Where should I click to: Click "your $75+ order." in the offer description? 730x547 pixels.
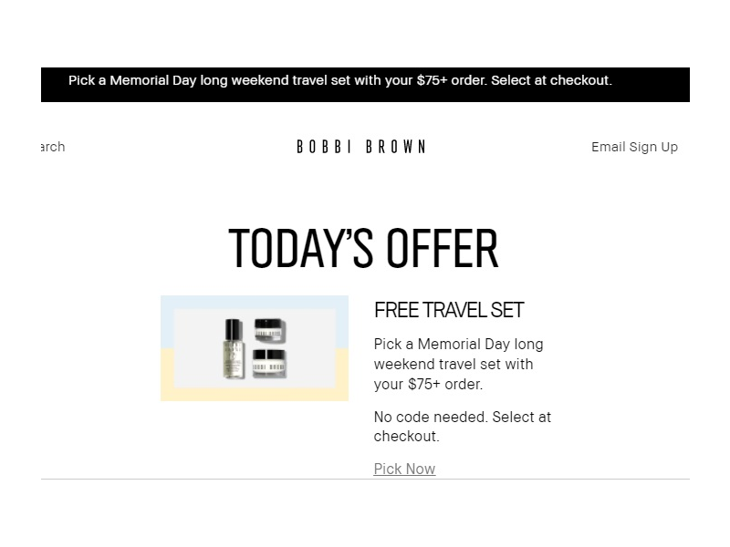point(428,384)
